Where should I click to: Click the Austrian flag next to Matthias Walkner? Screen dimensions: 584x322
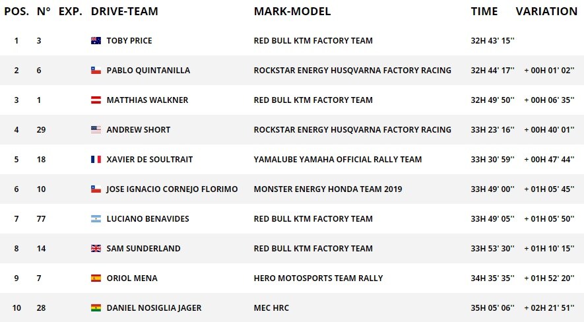(x=96, y=100)
